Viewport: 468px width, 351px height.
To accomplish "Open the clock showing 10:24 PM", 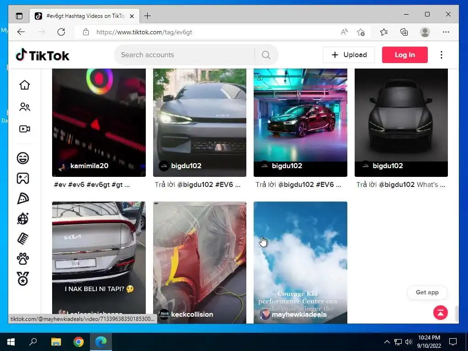I will (429, 342).
